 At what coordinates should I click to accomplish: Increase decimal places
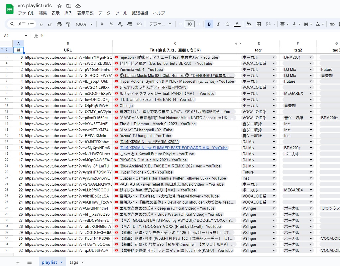pyautogui.click(x=130, y=24)
